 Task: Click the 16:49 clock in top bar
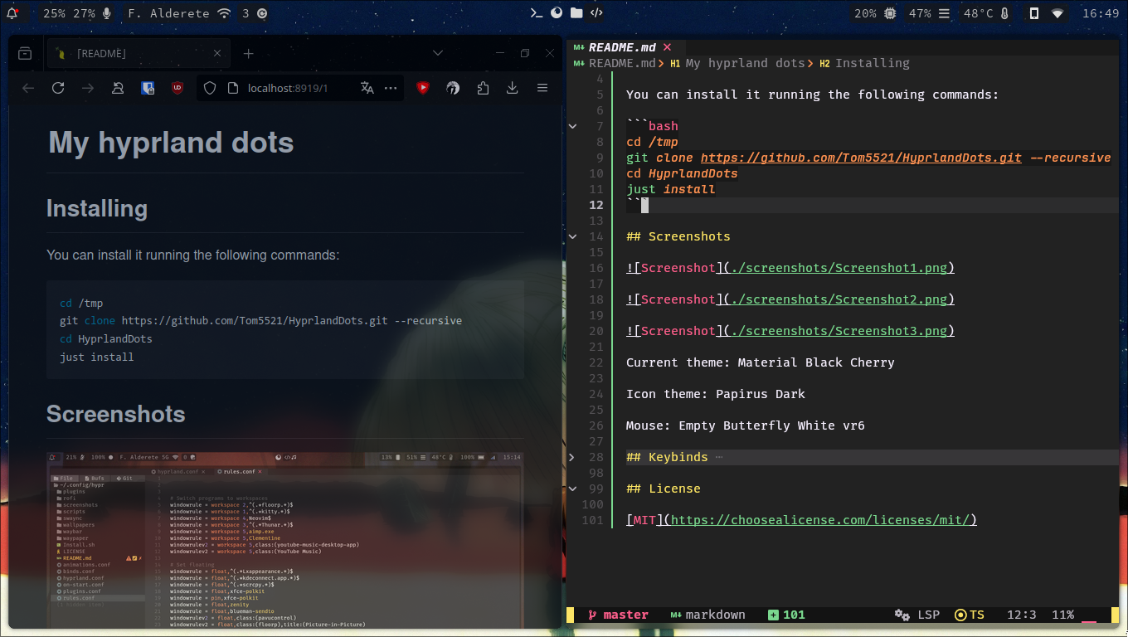pos(1101,13)
